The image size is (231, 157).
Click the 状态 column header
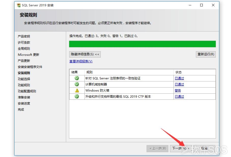click(x=195, y=72)
